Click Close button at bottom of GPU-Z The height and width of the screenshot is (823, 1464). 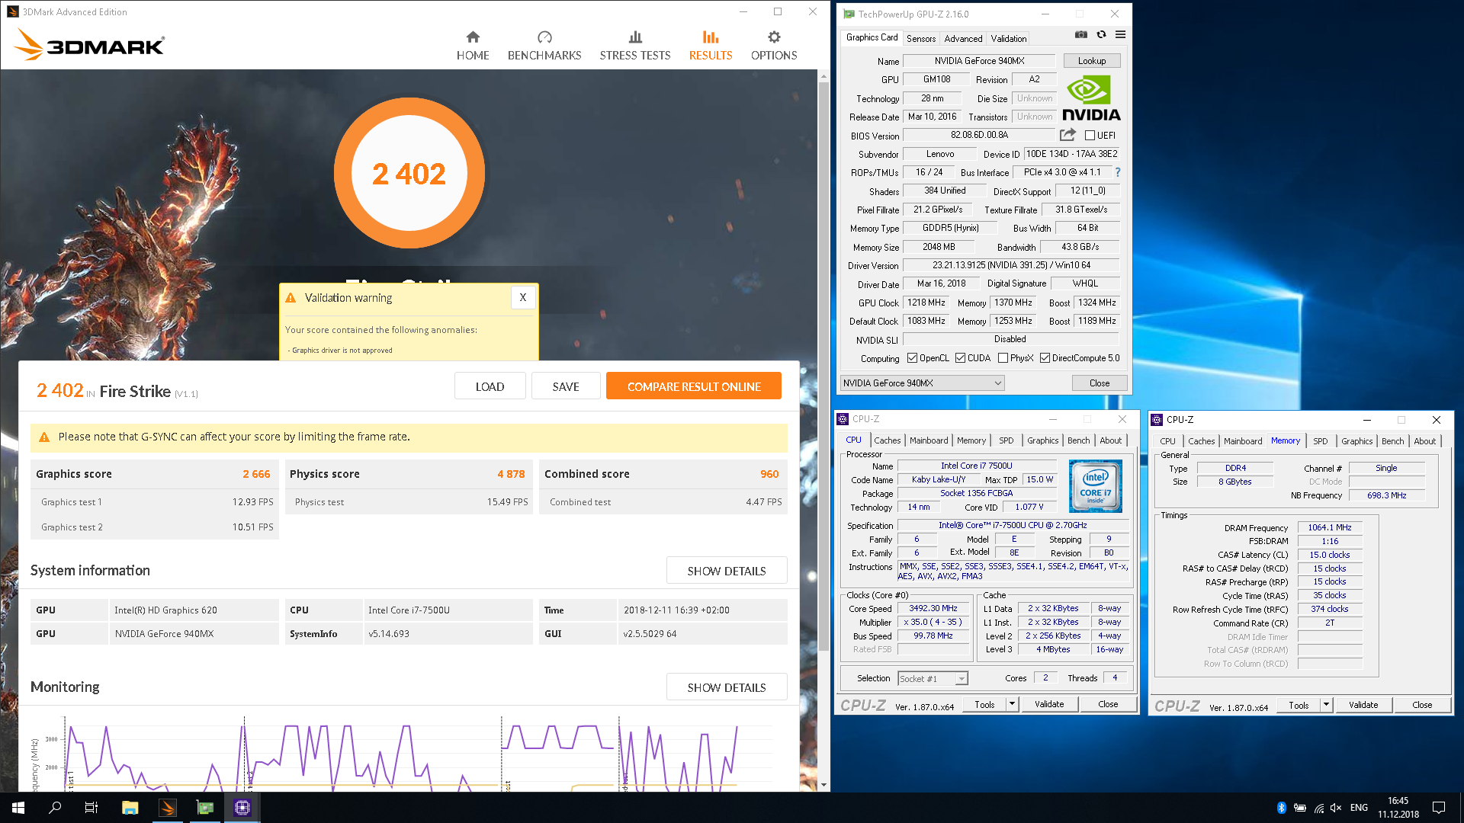click(x=1100, y=383)
